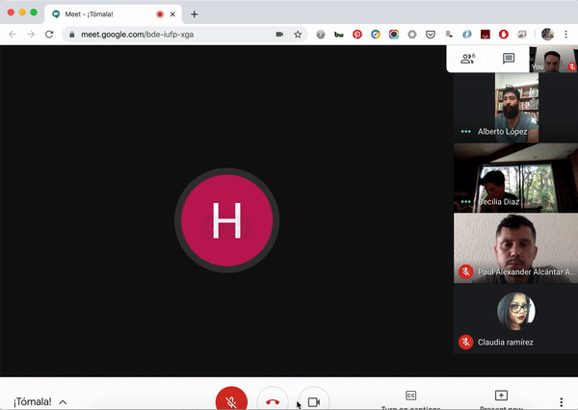Turn on captions via CC icon
The height and width of the screenshot is (410, 578).
pyautogui.click(x=410, y=396)
